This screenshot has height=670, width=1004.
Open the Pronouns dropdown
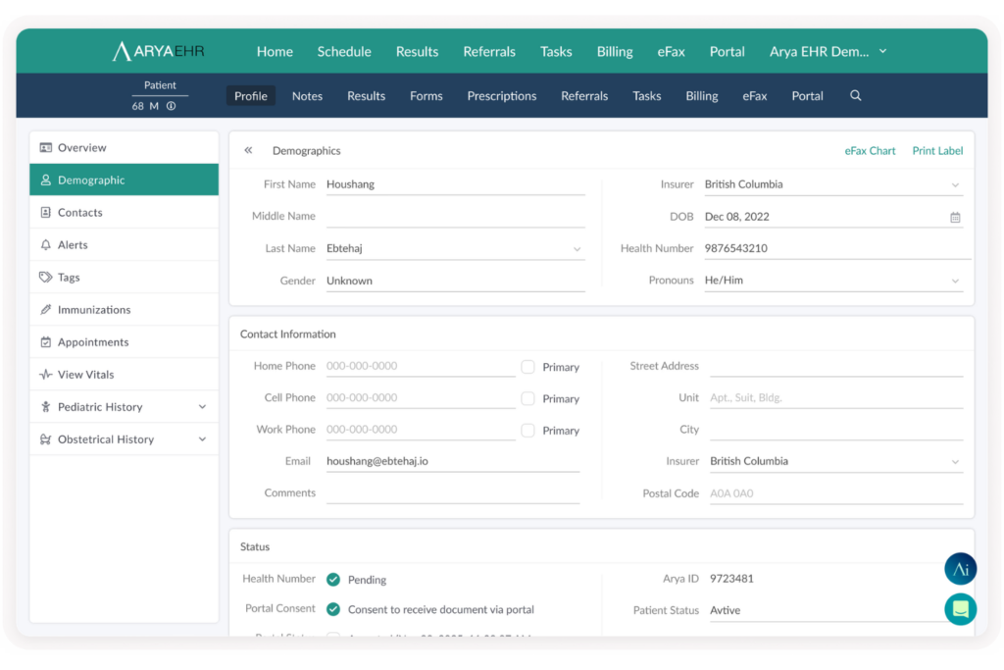coord(833,281)
